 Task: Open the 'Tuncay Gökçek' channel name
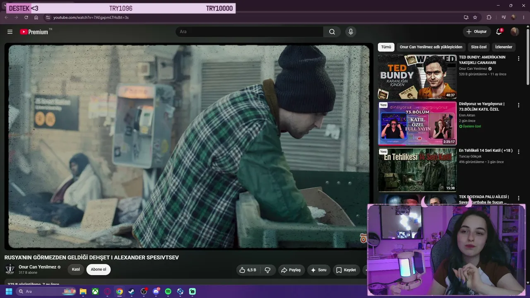(470, 156)
